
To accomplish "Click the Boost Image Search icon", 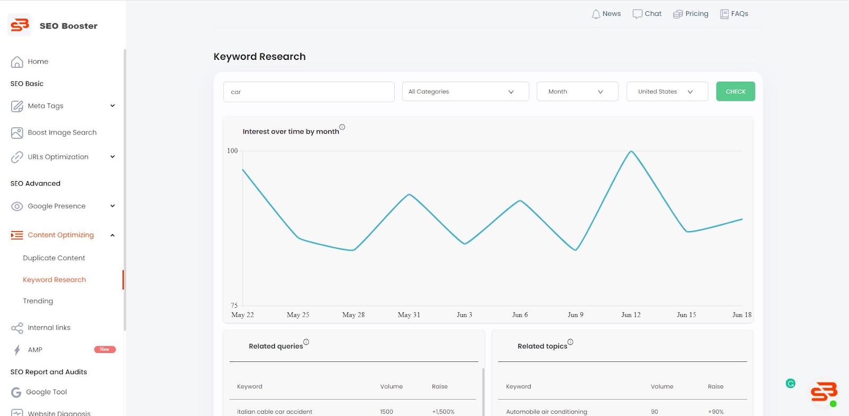I will tap(17, 133).
